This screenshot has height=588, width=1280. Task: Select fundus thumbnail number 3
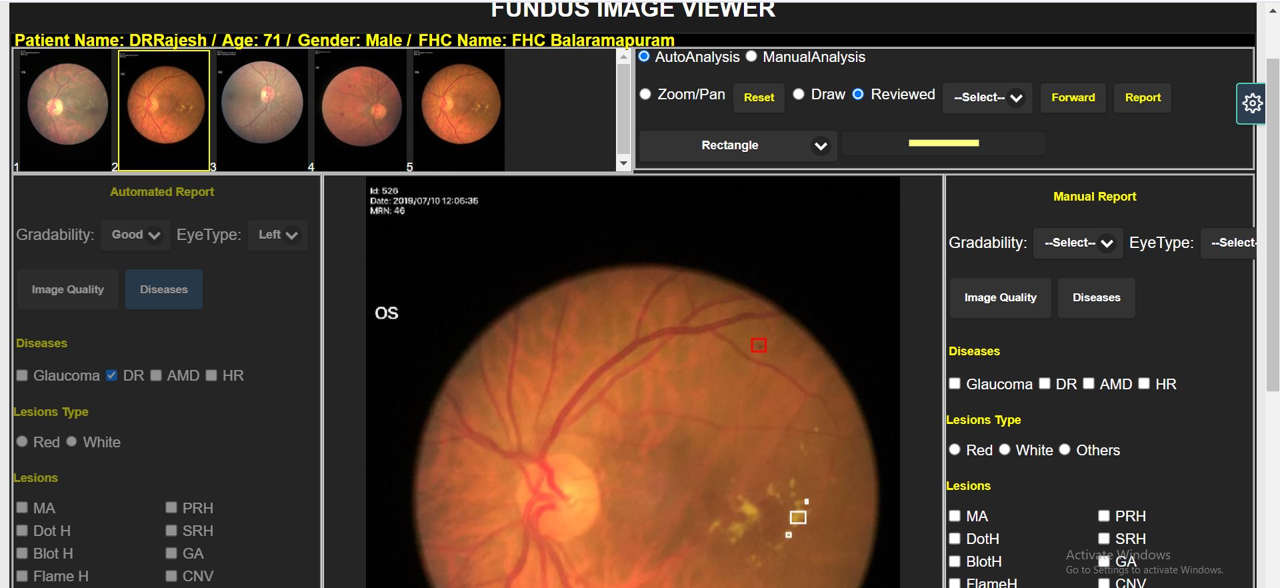[x=262, y=110]
